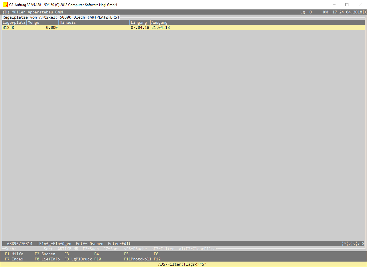Click the scroll right '>' arrow

click(359, 244)
